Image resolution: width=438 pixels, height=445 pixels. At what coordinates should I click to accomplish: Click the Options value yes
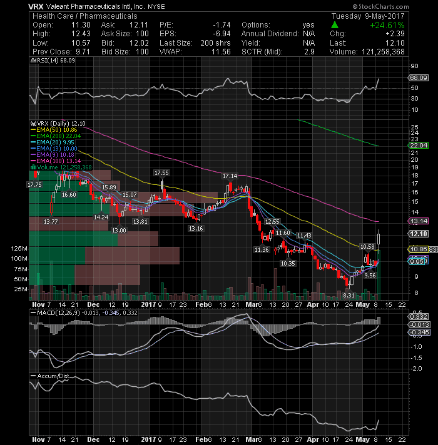coord(308,25)
